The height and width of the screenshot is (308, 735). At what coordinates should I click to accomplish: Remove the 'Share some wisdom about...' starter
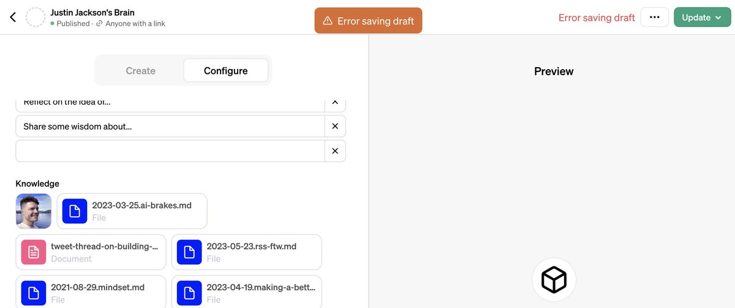(334, 126)
